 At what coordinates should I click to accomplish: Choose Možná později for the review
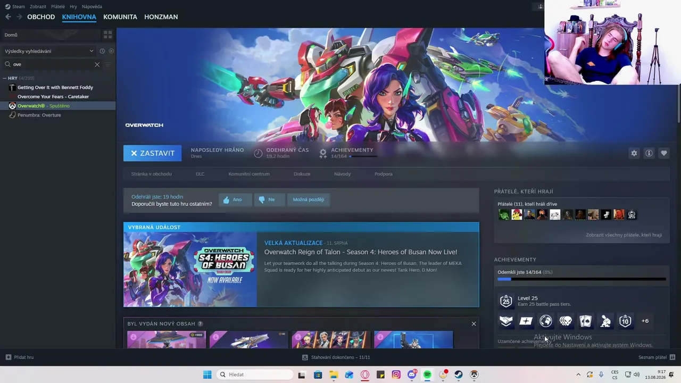point(309,199)
